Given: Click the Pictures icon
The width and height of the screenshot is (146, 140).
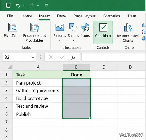Looking at the screenshot, I should tap(60, 27).
